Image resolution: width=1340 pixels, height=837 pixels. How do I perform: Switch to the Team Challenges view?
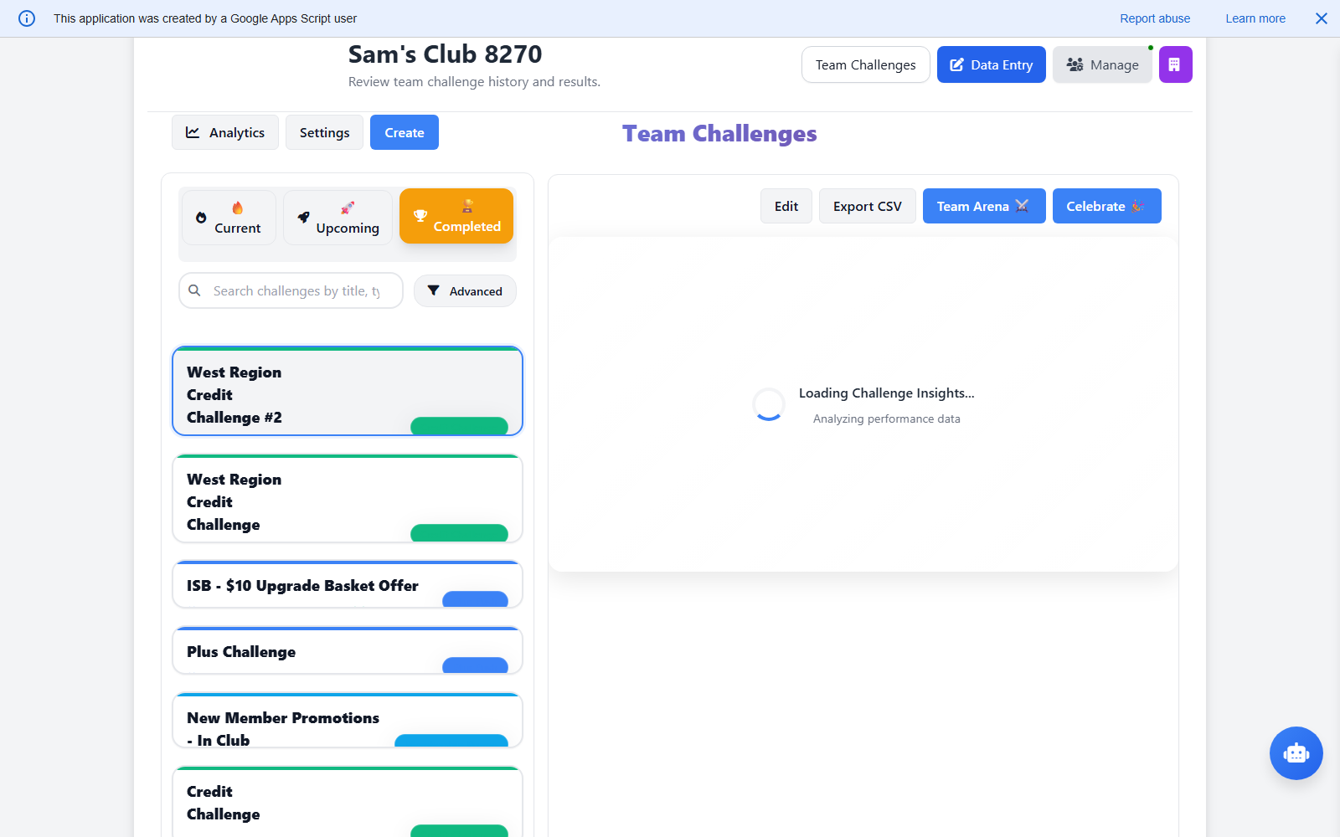click(x=865, y=64)
